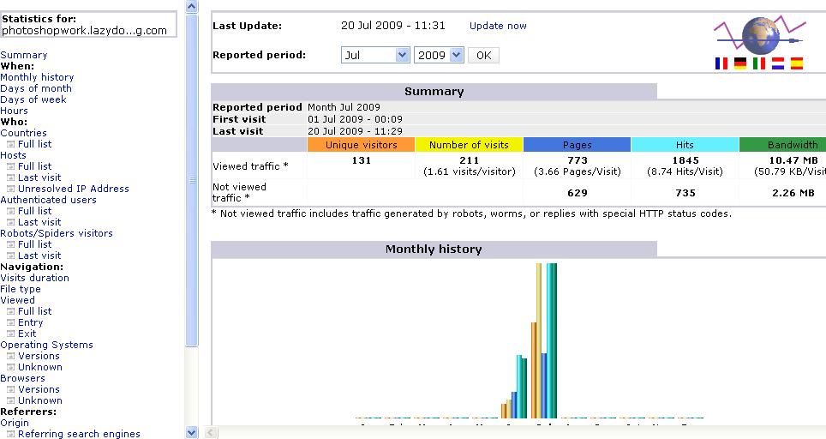Click the page icon beside Viewed Entry

pos(10,322)
